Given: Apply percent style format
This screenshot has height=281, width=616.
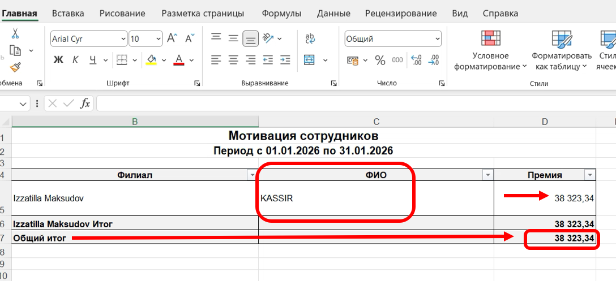Looking at the screenshot, I should pyautogui.click(x=380, y=60).
